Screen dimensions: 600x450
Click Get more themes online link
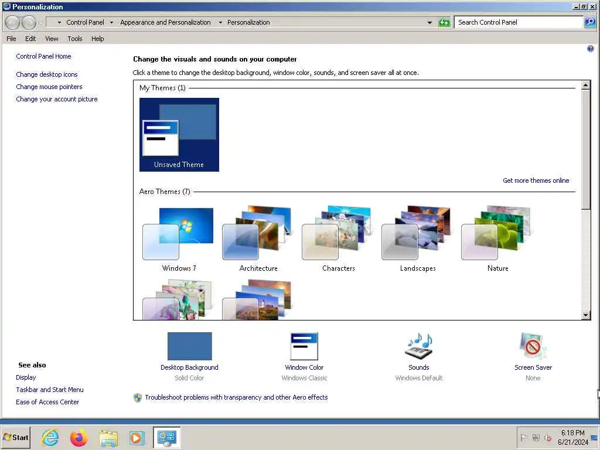coord(536,180)
